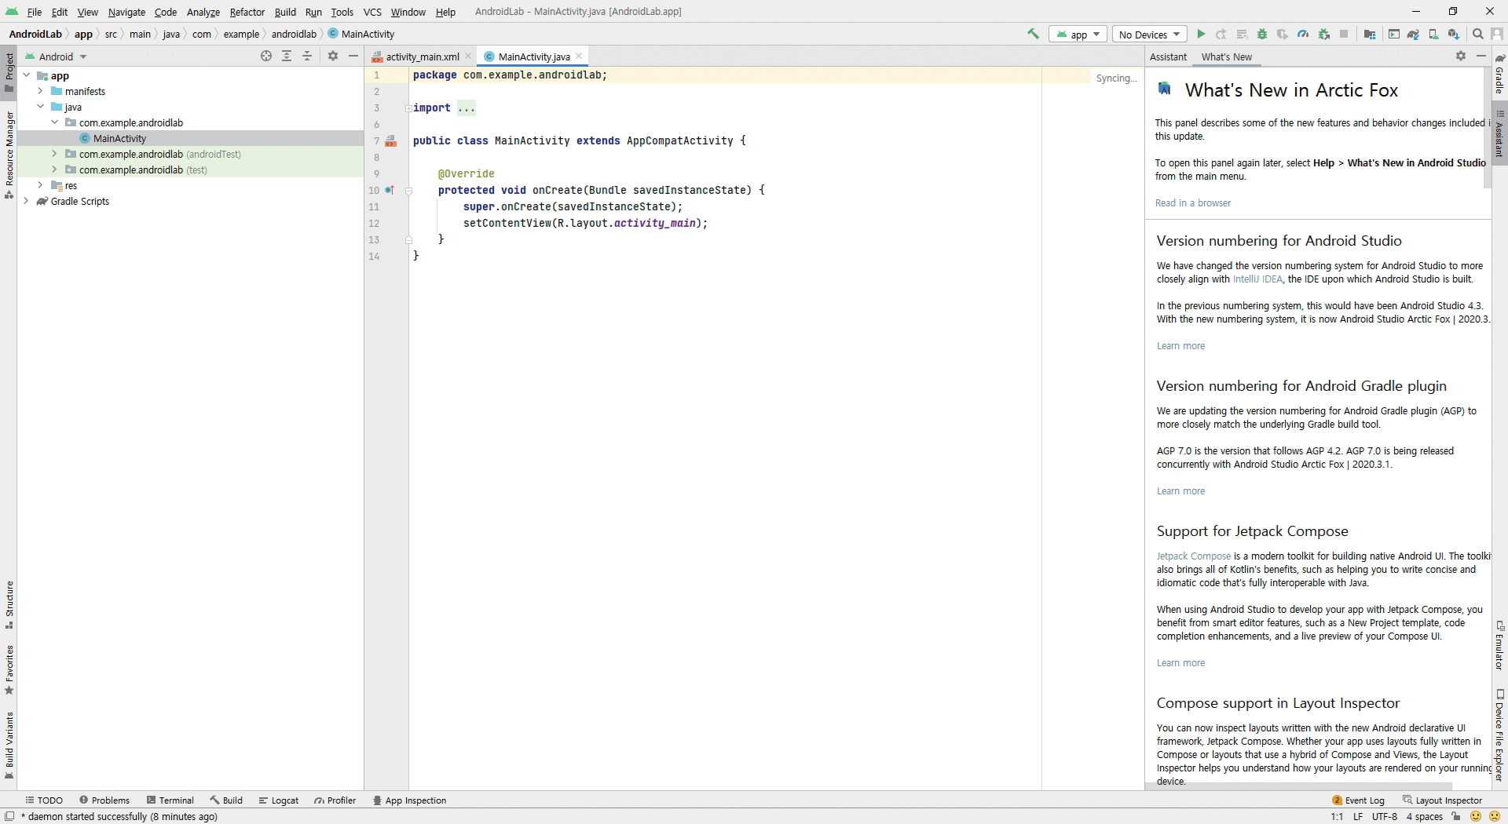Click the Stop square icon in toolbar
The height and width of the screenshot is (824, 1508).
(x=1344, y=34)
